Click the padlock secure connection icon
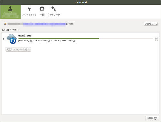161x122 pixels. pyautogui.click(x=5, y=24)
